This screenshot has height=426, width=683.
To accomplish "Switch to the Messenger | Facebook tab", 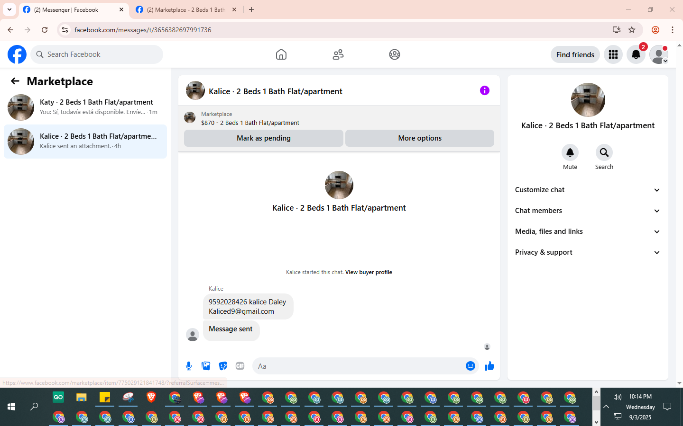I will point(74,10).
